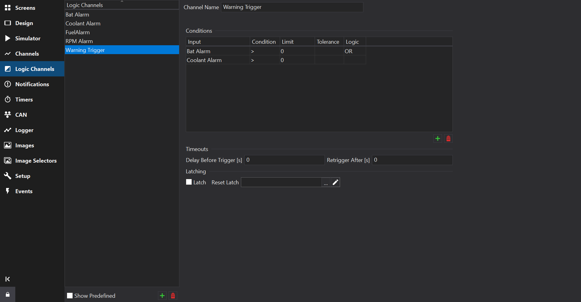Screen dimensions: 581x302
Task: Delete selected logic channel with trash icon
Action: [173, 296]
